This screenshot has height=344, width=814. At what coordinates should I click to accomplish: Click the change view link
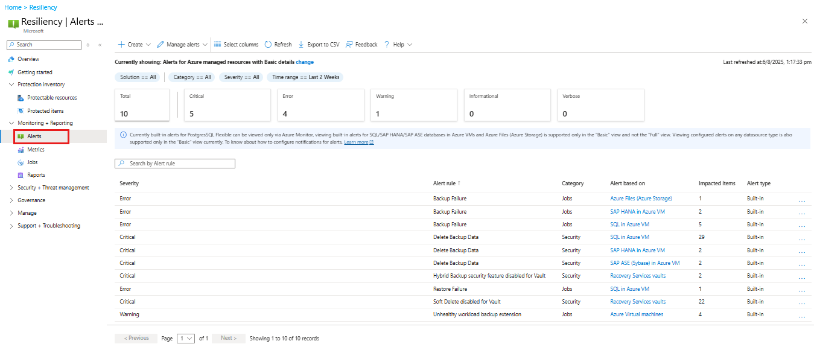coord(305,62)
